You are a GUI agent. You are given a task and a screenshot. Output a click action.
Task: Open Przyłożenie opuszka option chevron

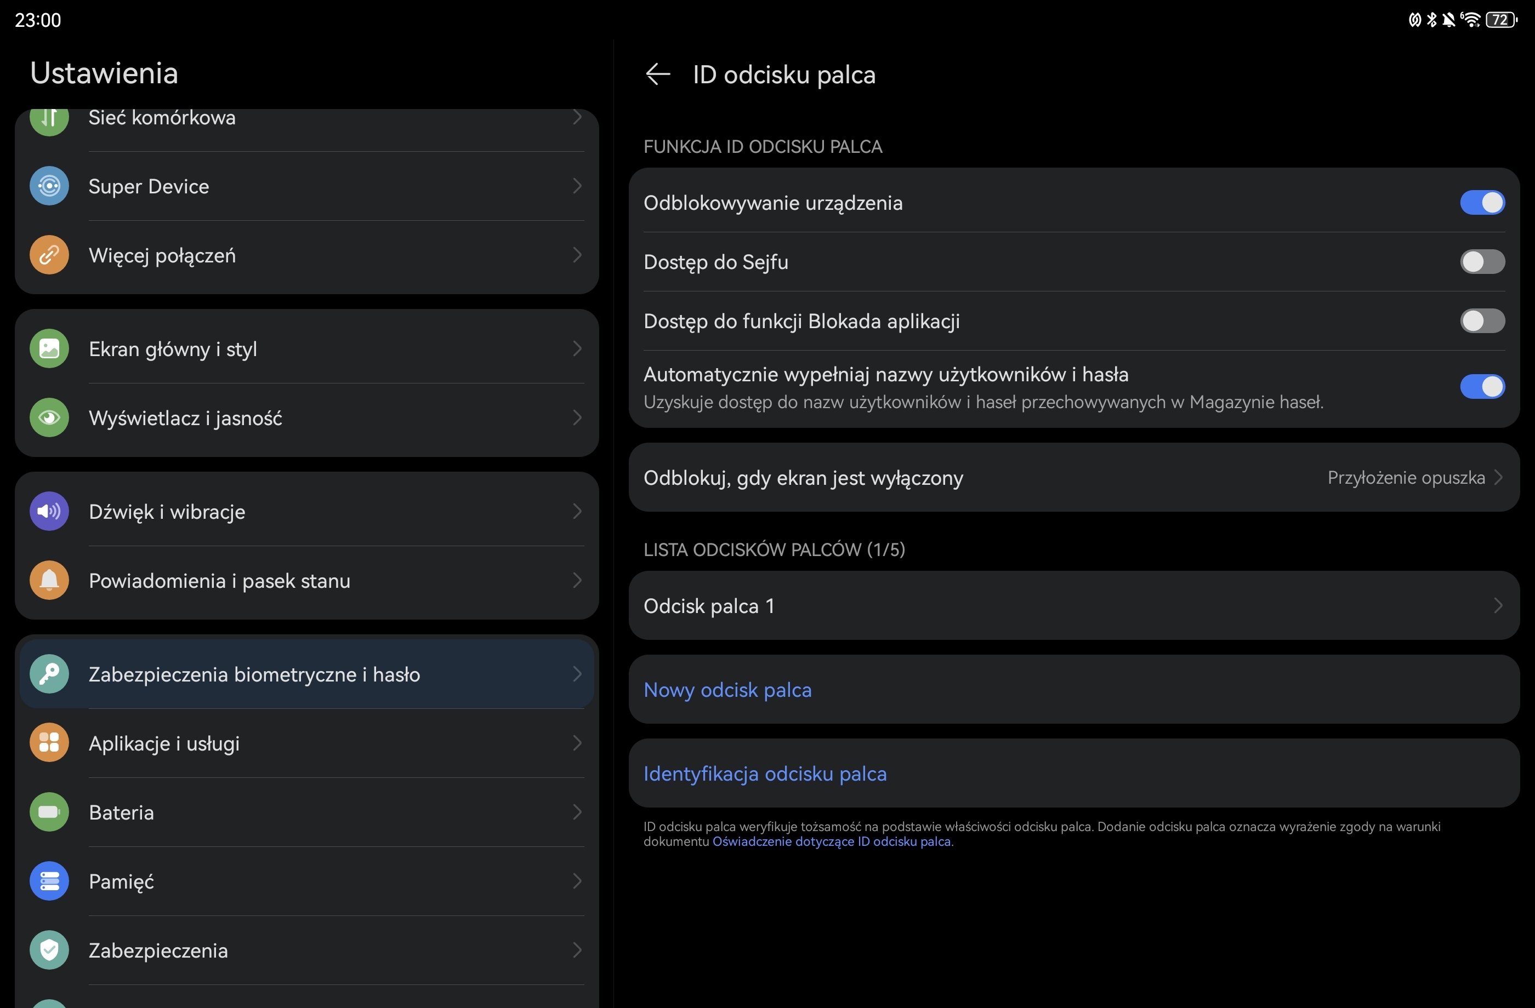point(1498,478)
